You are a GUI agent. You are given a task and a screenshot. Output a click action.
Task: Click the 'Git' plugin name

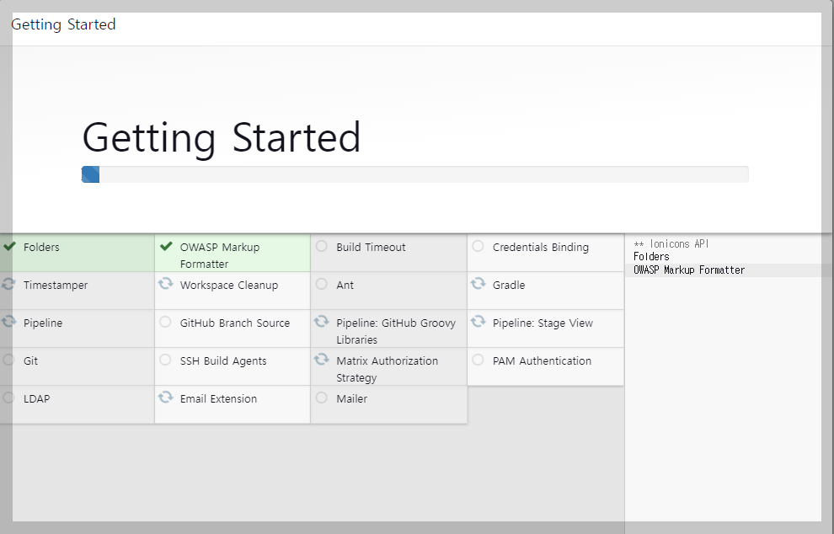30,360
